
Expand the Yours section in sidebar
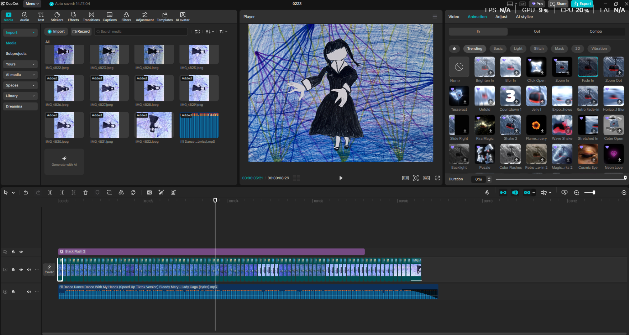20,64
